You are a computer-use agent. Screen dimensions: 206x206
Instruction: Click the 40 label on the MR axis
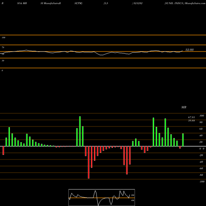(201, 136)
